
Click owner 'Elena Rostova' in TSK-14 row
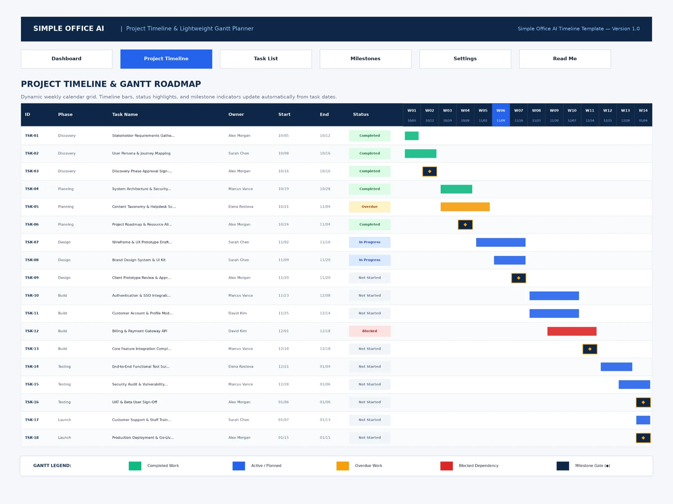[x=241, y=367]
